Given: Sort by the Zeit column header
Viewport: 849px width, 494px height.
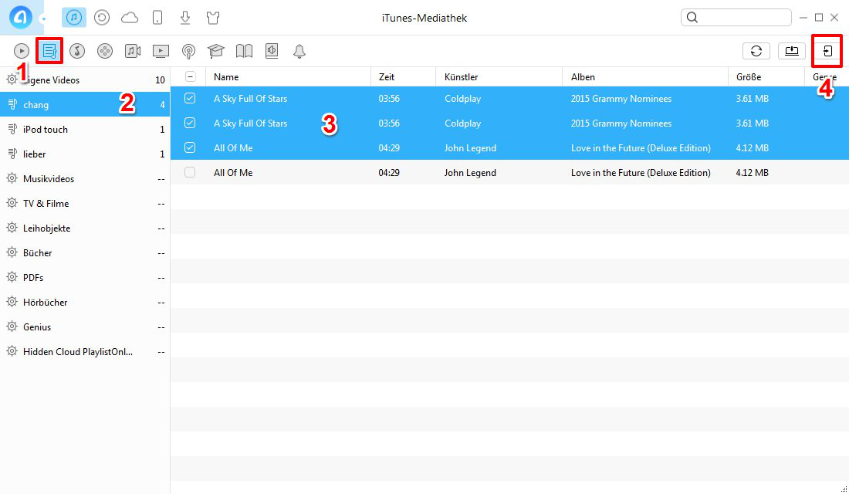Looking at the screenshot, I should [x=403, y=77].
